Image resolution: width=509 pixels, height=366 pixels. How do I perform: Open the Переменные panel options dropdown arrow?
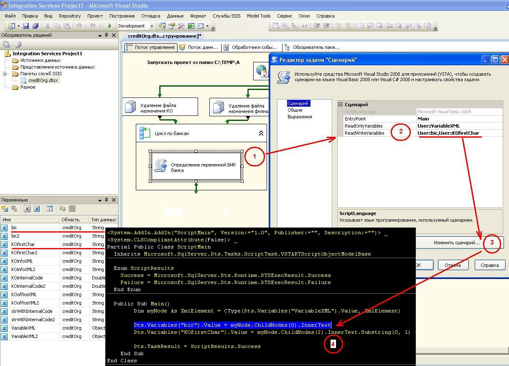pyautogui.click(x=100, y=200)
